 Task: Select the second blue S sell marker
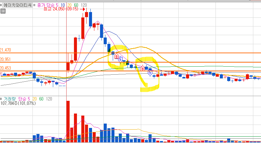[x=150, y=73]
